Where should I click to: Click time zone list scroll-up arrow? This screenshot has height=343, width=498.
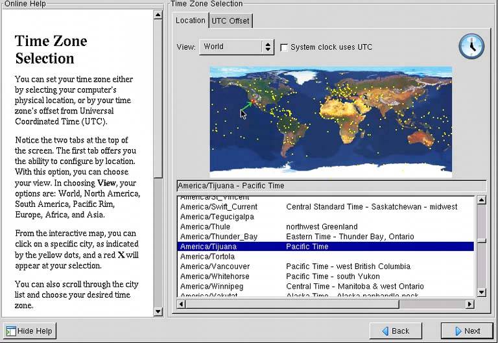[481, 200]
